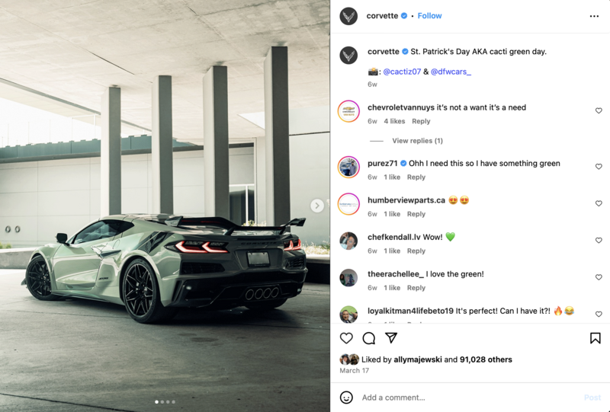Image resolution: width=610 pixels, height=412 pixels.
Task: Like chevroletvannuys comment heart
Action: tap(599, 110)
